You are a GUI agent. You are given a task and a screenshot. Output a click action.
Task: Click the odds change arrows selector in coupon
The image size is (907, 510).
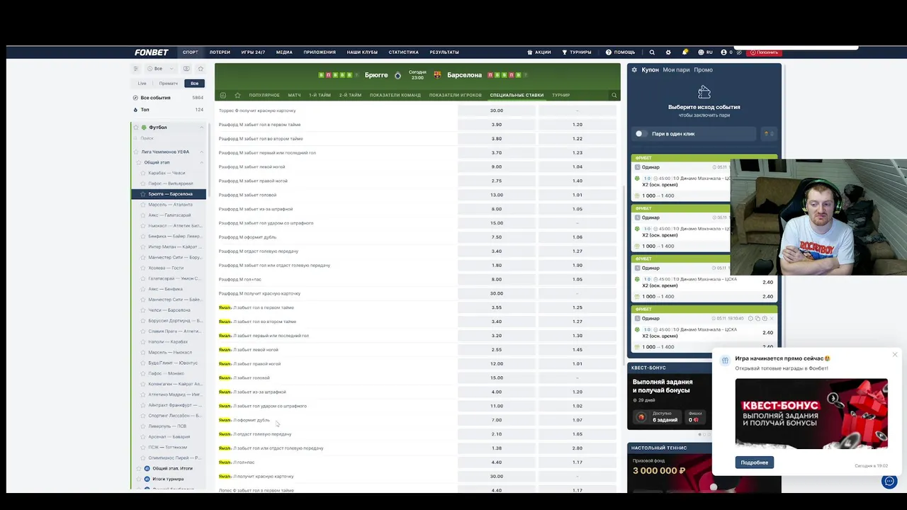click(768, 134)
